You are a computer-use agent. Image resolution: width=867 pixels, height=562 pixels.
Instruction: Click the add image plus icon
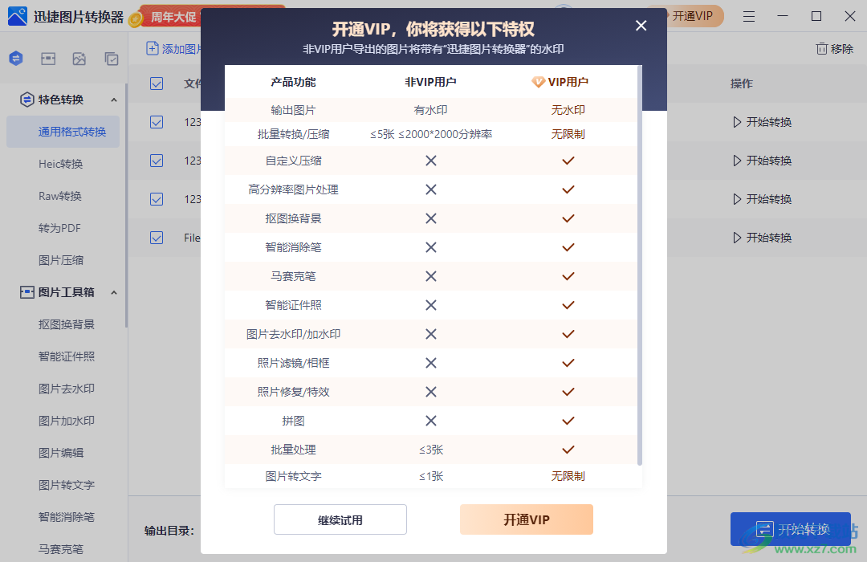[x=152, y=49]
